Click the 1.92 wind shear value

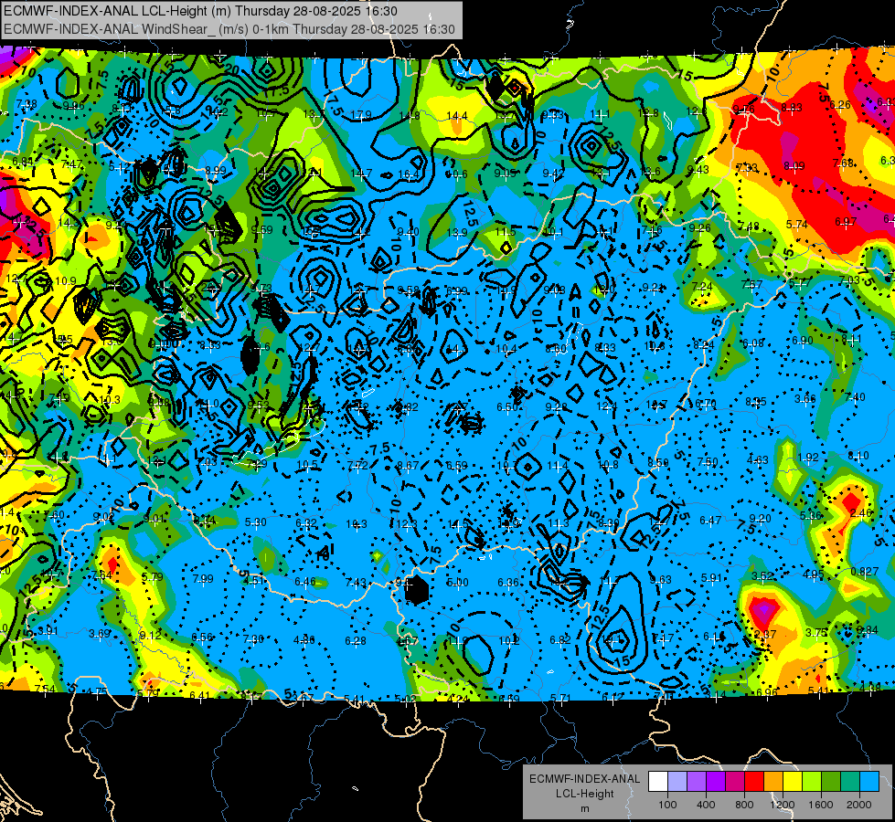tap(808, 458)
